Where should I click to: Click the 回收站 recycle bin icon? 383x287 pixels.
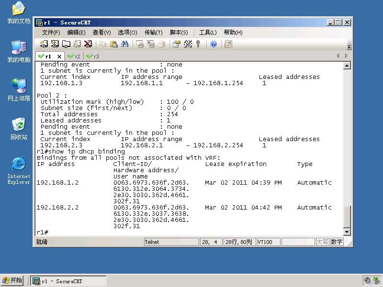[x=19, y=129]
